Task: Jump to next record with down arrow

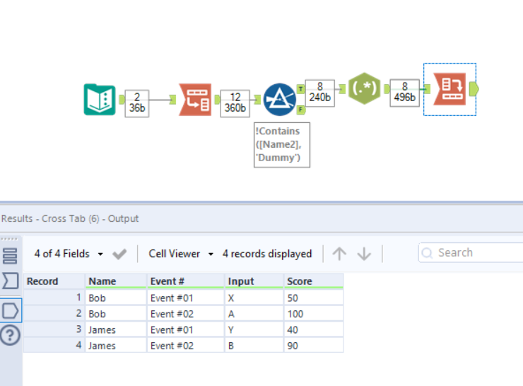Action: (x=364, y=254)
